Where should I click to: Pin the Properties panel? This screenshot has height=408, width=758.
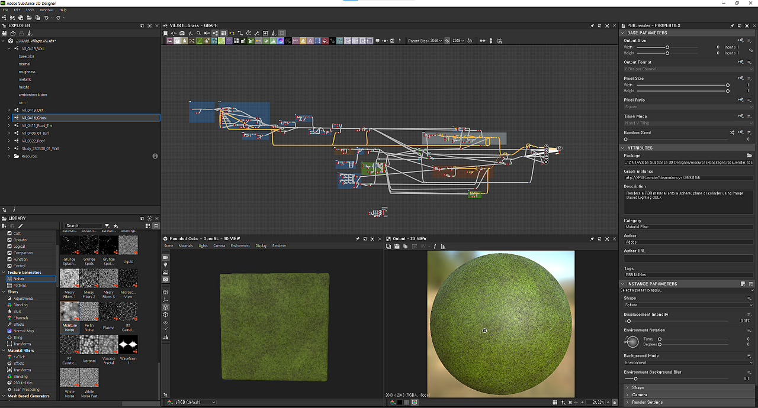click(x=732, y=25)
